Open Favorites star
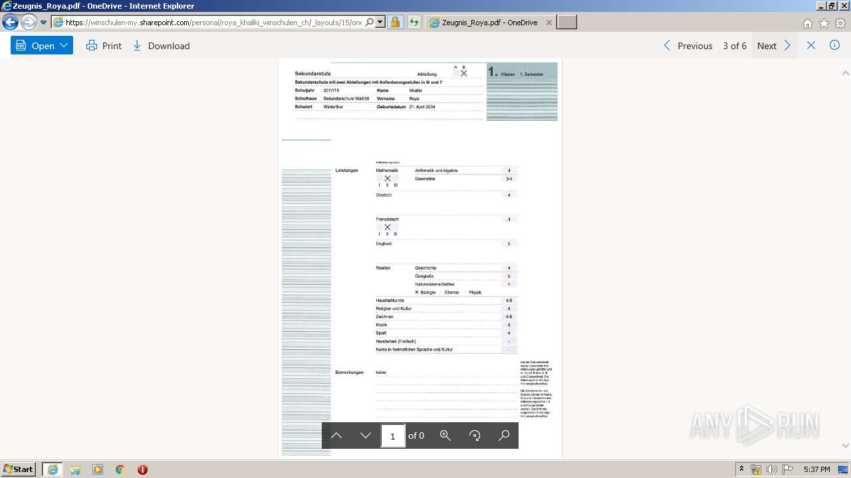The image size is (851, 478). pyautogui.click(x=824, y=23)
